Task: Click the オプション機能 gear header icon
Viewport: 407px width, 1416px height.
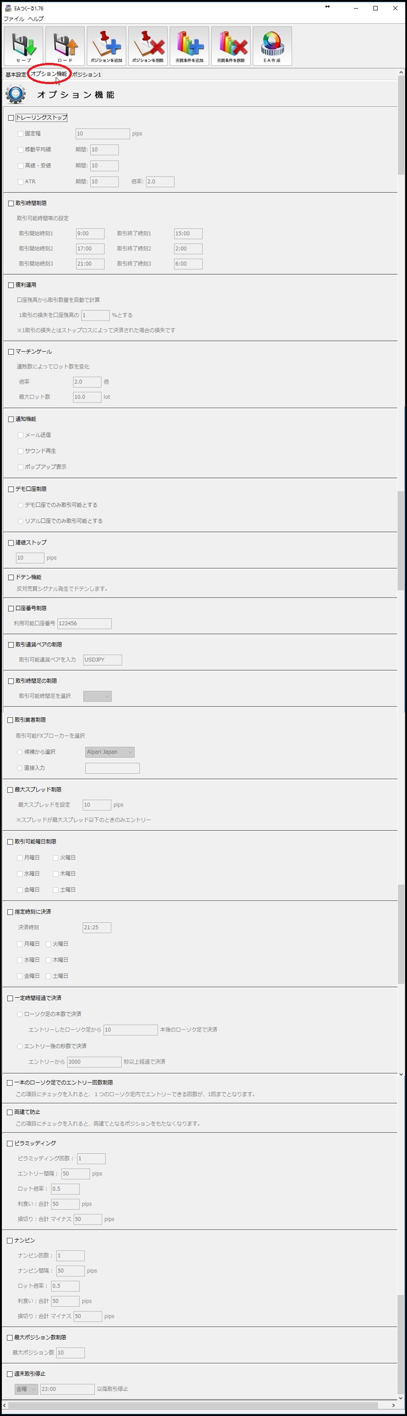Action: [x=16, y=94]
